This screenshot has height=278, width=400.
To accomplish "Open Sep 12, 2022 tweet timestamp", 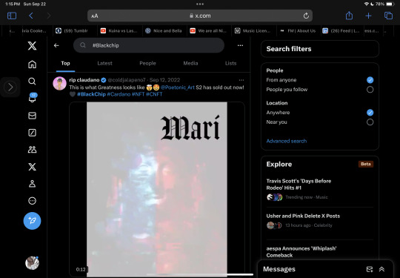I will click(164, 80).
